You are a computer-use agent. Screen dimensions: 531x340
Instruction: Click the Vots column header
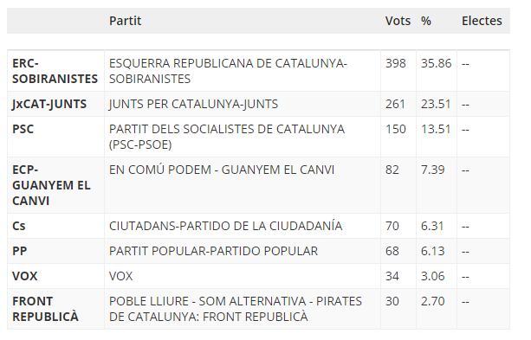398,21
